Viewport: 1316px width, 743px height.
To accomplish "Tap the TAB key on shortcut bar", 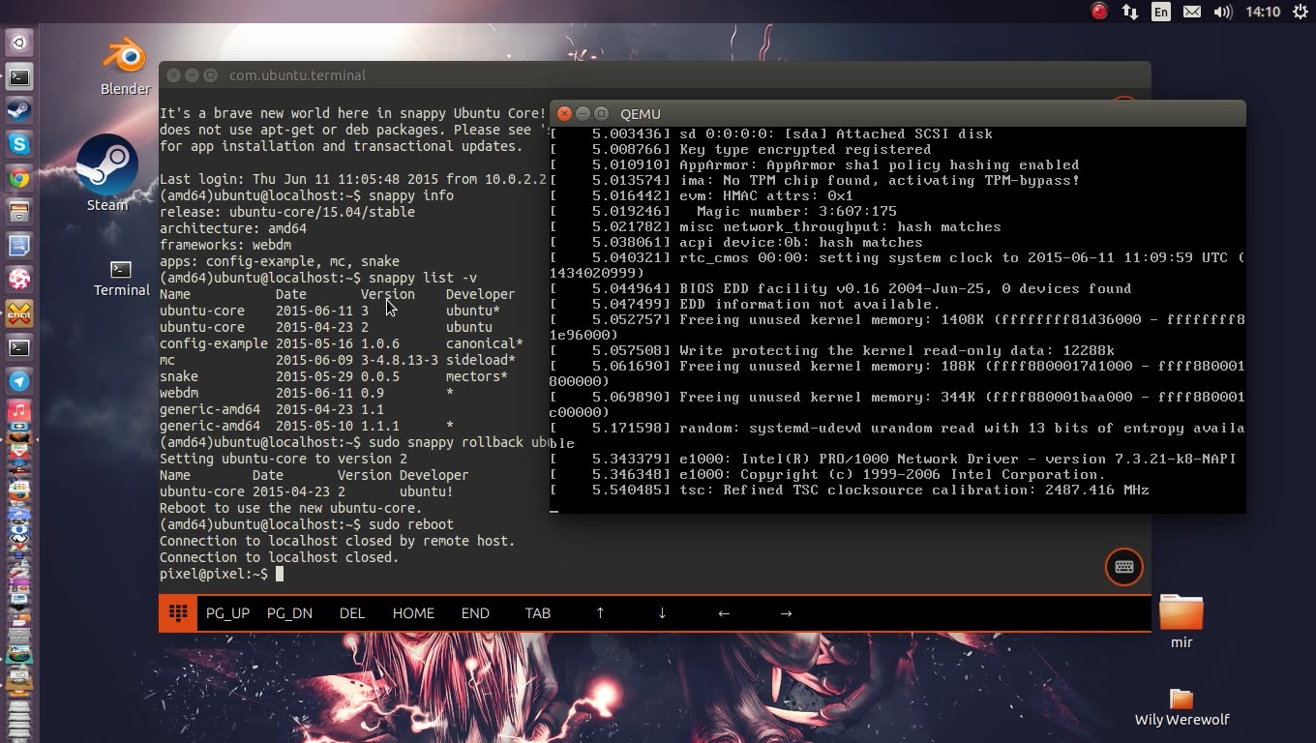I will 537,613.
